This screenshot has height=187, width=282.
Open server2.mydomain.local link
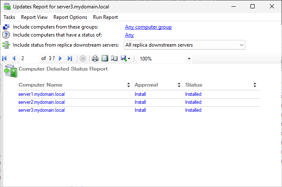point(42,102)
